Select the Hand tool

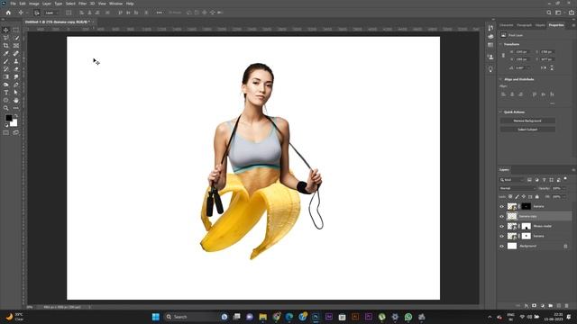coord(16,100)
